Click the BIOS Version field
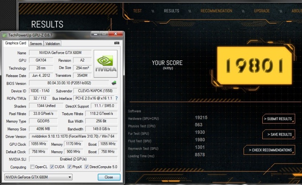The height and width of the screenshot is (185, 302). coord(69,83)
